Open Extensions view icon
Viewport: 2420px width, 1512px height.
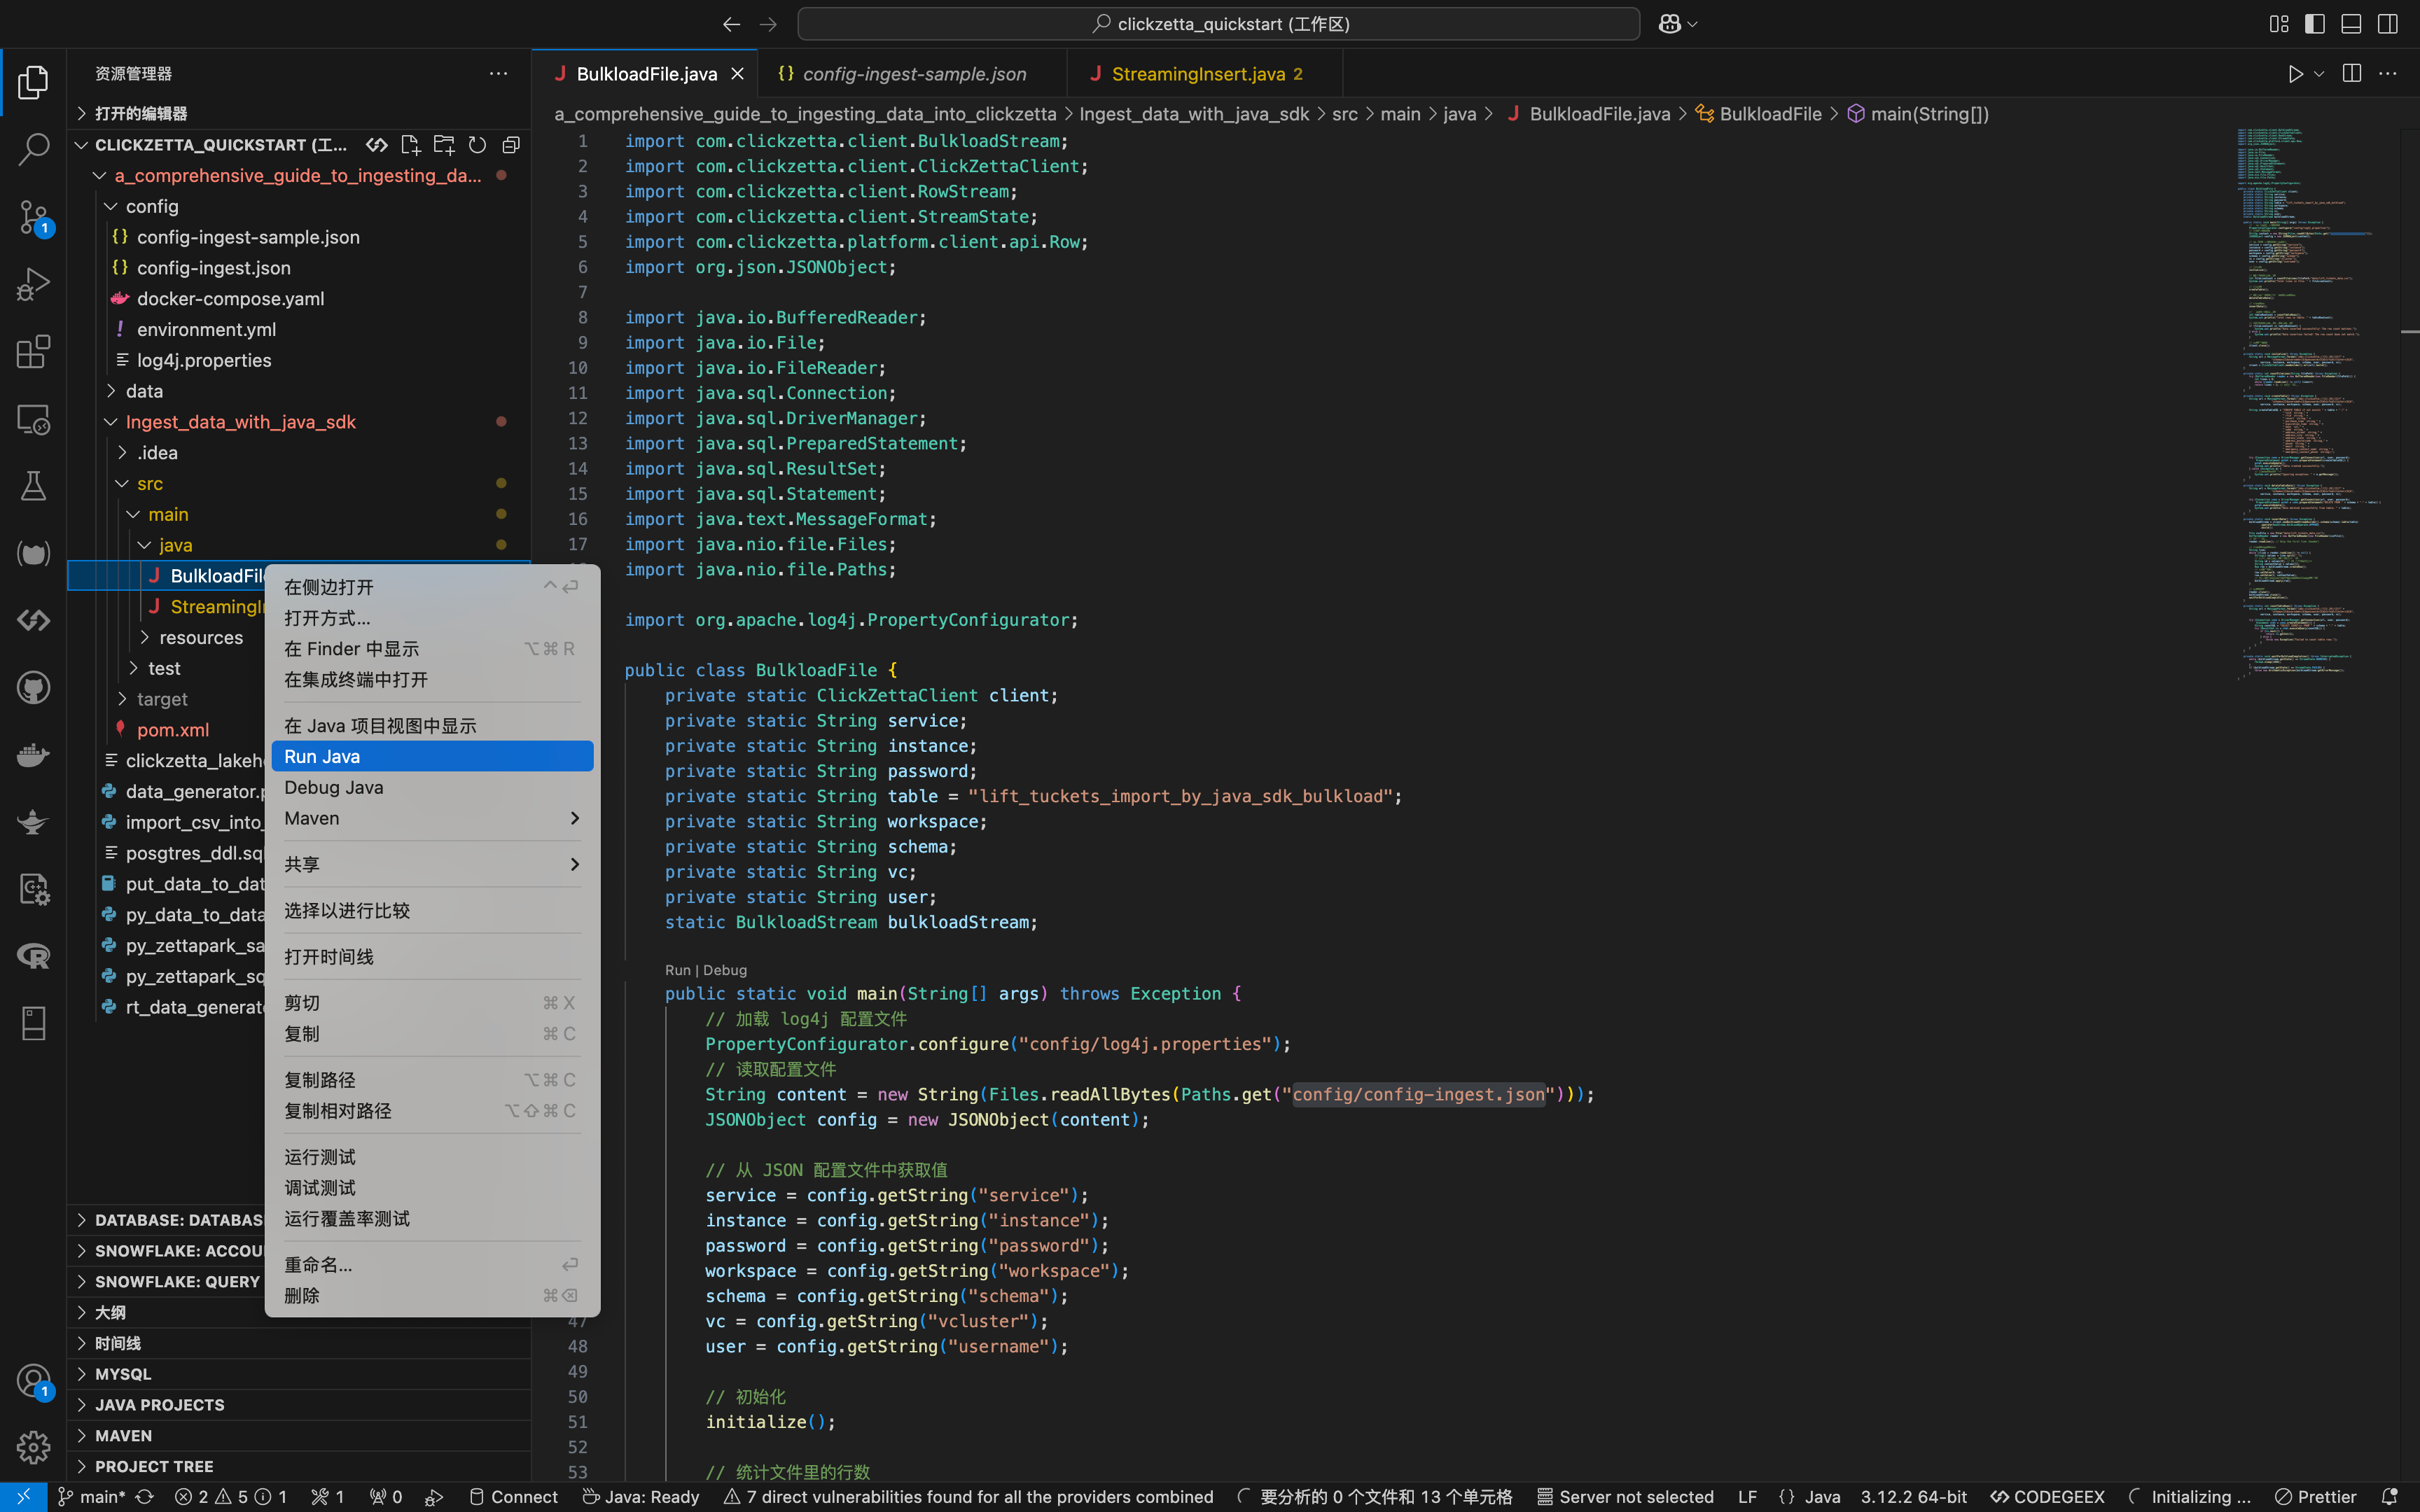click(x=33, y=352)
